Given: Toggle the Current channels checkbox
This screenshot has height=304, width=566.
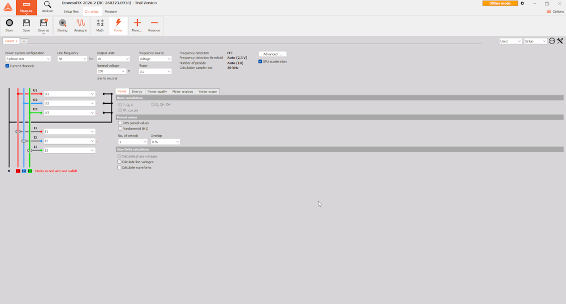Looking at the screenshot, I should pos(7,66).
